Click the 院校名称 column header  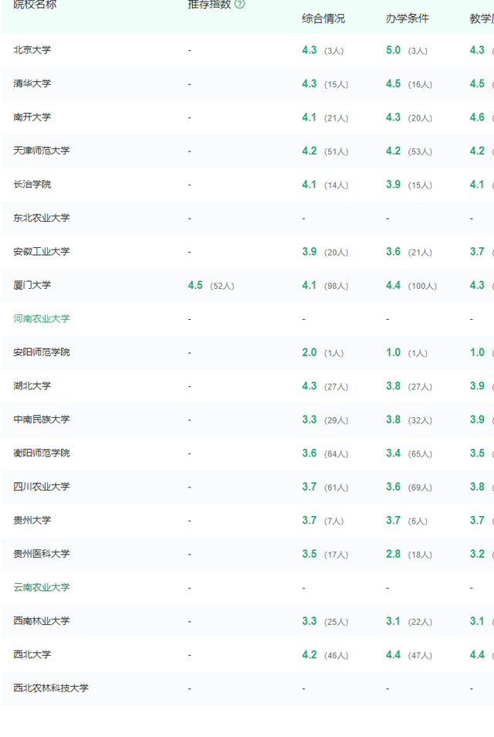[x=35, y=5]
